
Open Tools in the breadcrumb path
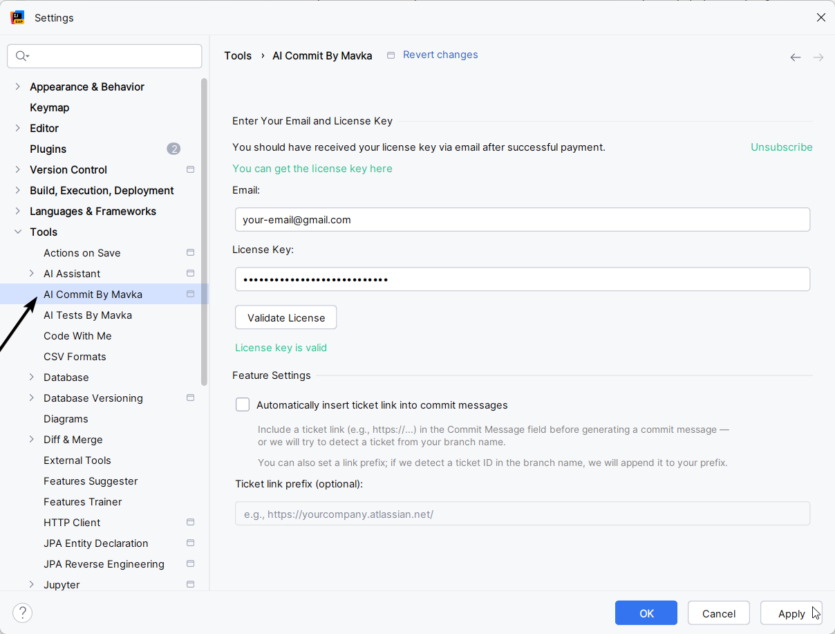tap(238, 55)
